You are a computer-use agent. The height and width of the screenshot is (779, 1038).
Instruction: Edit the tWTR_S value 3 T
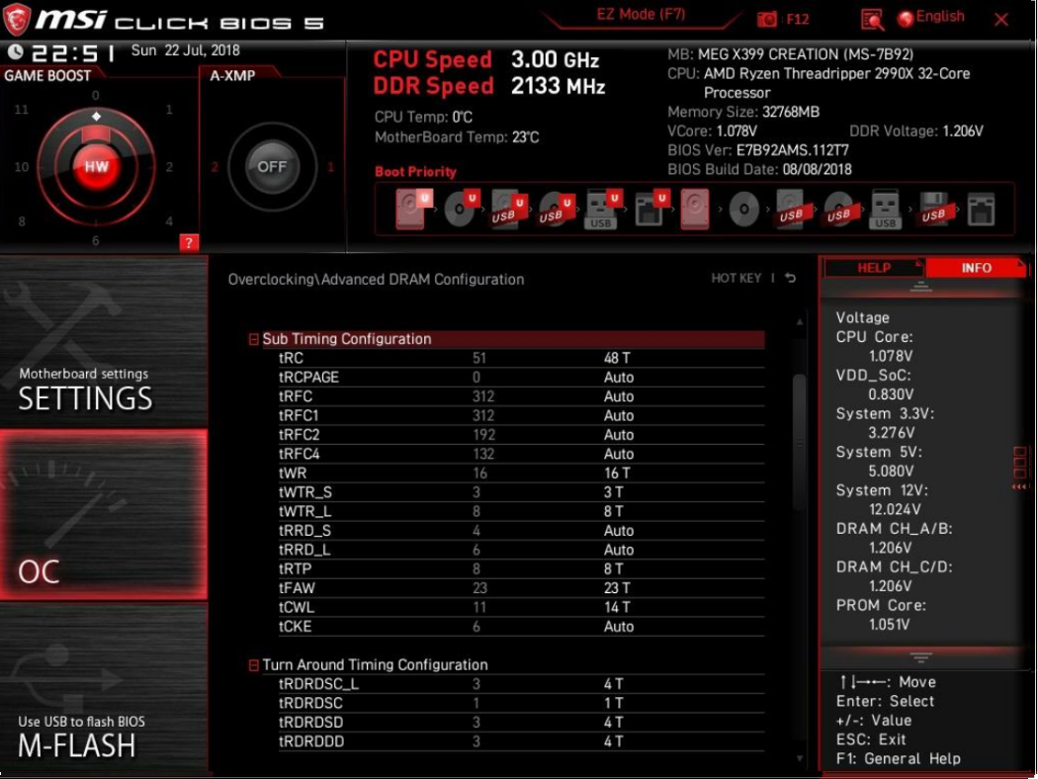(613, 492)
